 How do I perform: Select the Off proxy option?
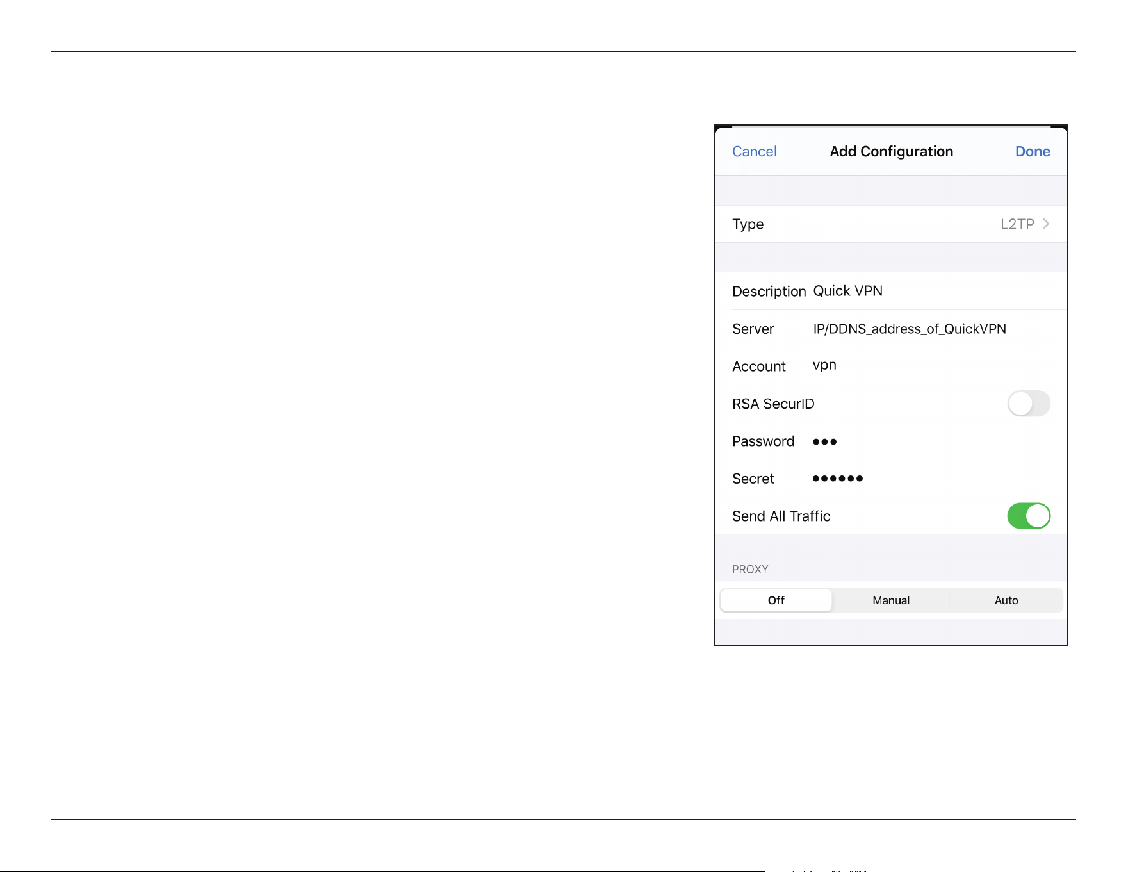pyautogui.click(x=776, y=600)
